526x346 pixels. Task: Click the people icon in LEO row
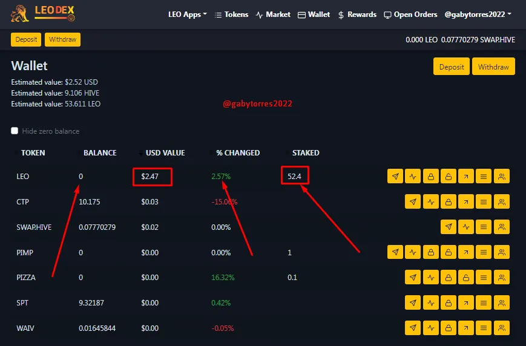tap(502, 177)
